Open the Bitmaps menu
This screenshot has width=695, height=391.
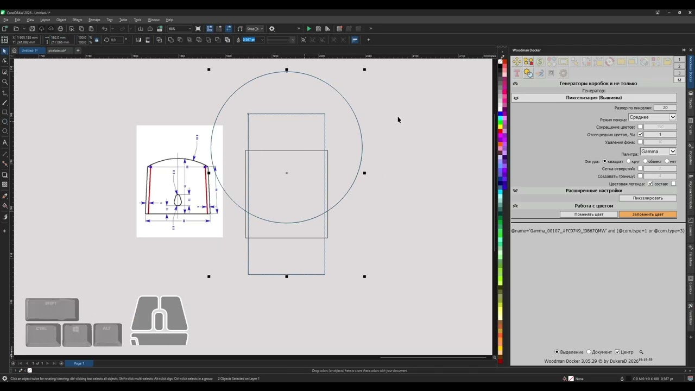(94, 20)
